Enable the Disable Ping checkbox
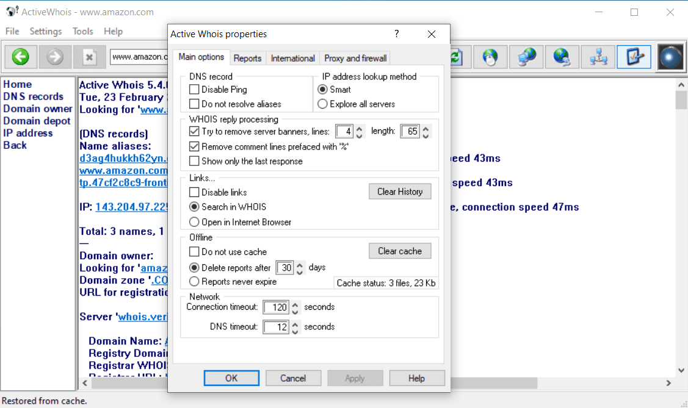The image size is (688, 408). [x=194, y=90]
